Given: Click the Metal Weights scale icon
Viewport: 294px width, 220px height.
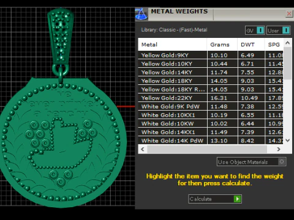Looking at the screenshot, I should 141,14.
